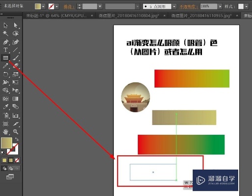The width and height of the screenshot is (252, 196).
Task: Expand the opacity slider arrow
Action: [x=220, y=6]
